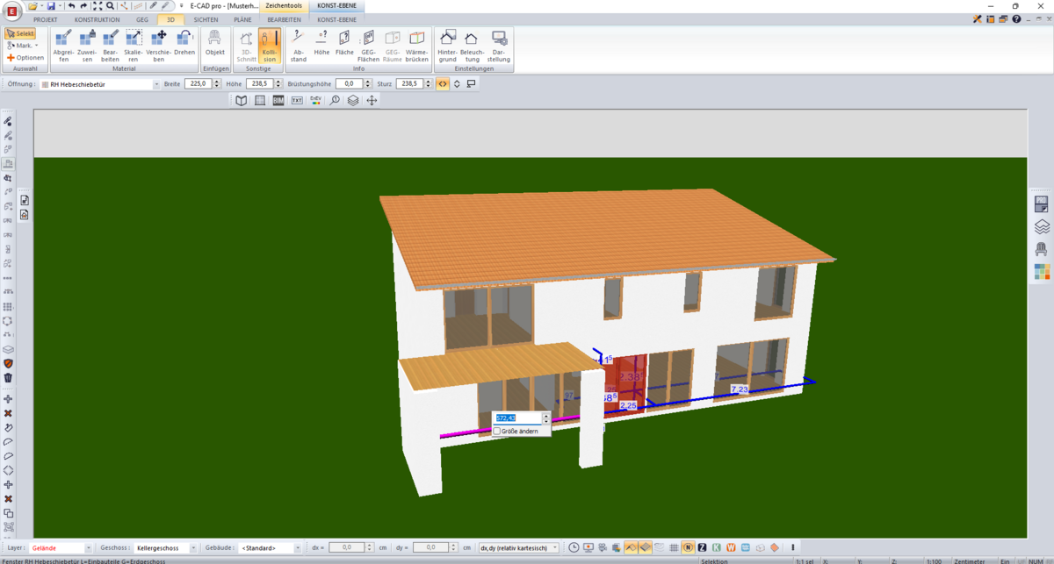Screen dimensions: 1054x564
Task: Click the floating dimension field spinner
Action: (545, 418)
